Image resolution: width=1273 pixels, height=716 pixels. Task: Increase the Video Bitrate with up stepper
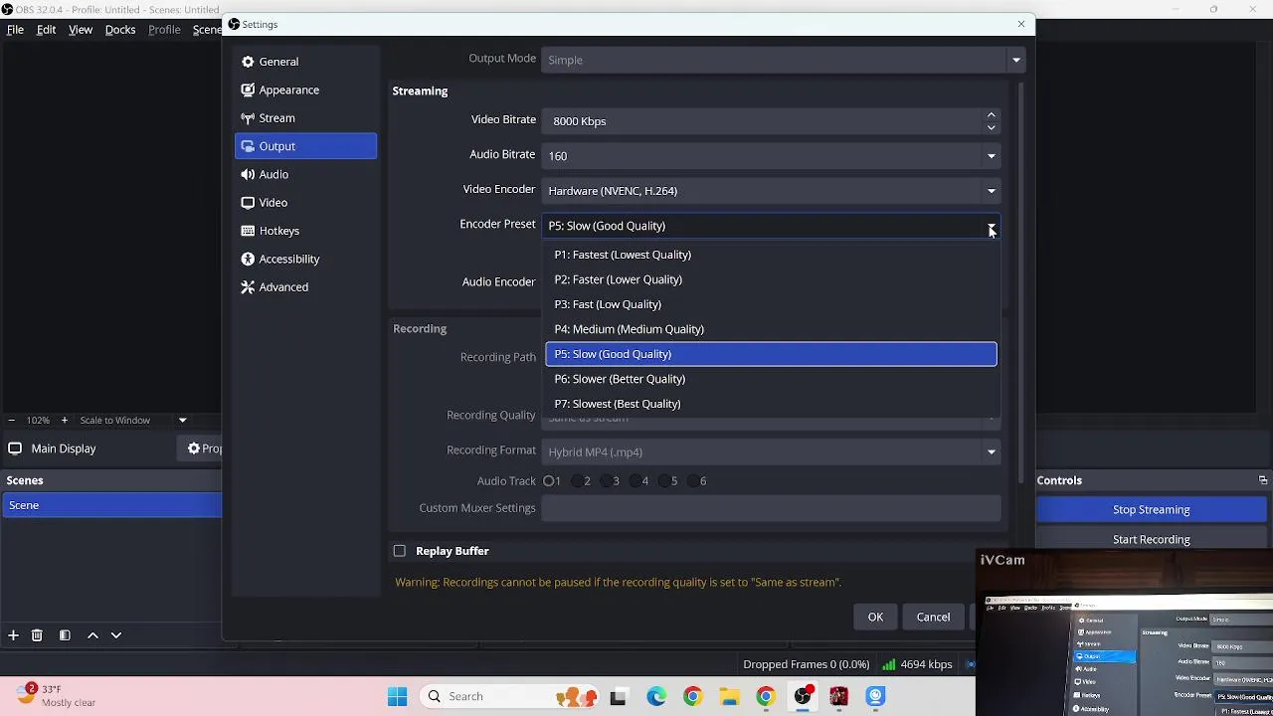click(x=991, y=115)
